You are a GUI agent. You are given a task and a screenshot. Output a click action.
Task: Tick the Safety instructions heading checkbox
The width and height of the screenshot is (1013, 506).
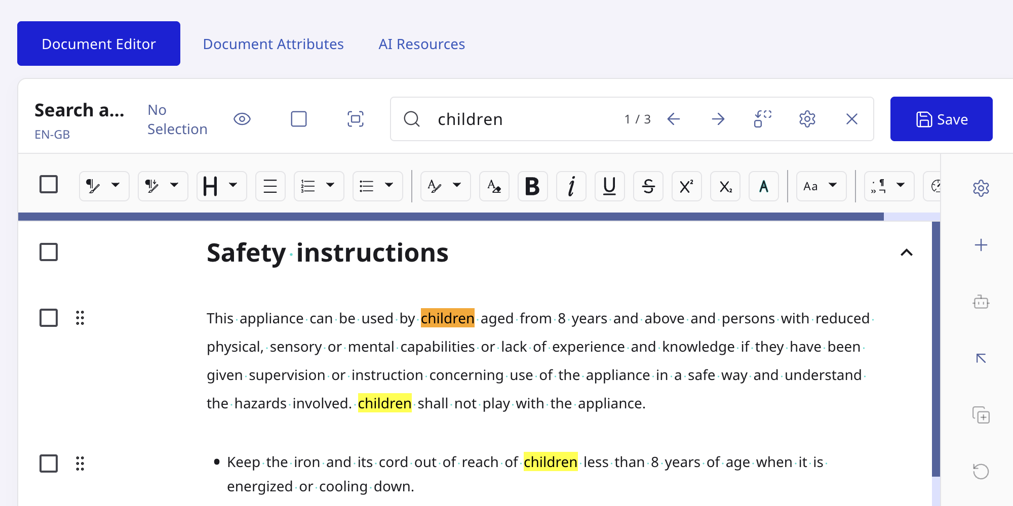49,252
